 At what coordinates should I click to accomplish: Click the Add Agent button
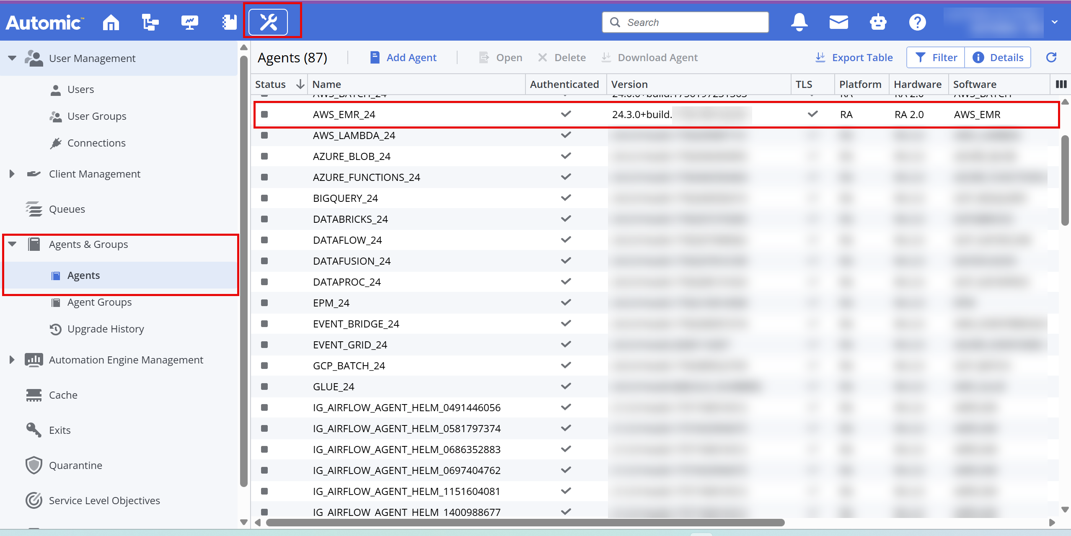point(404,57)
